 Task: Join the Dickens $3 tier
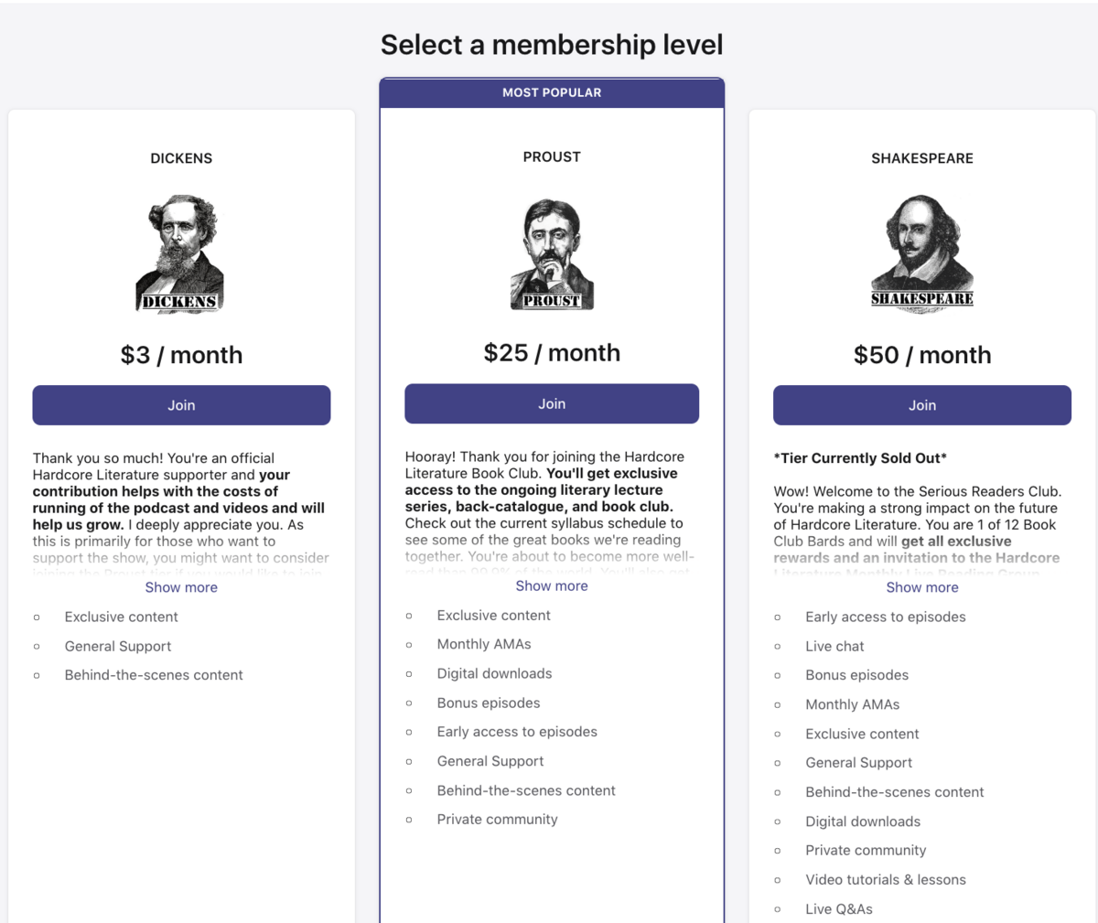coord(181,405)
